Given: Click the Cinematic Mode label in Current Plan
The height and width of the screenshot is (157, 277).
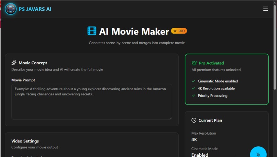Looking at the screenshot, I should [204, 149].
